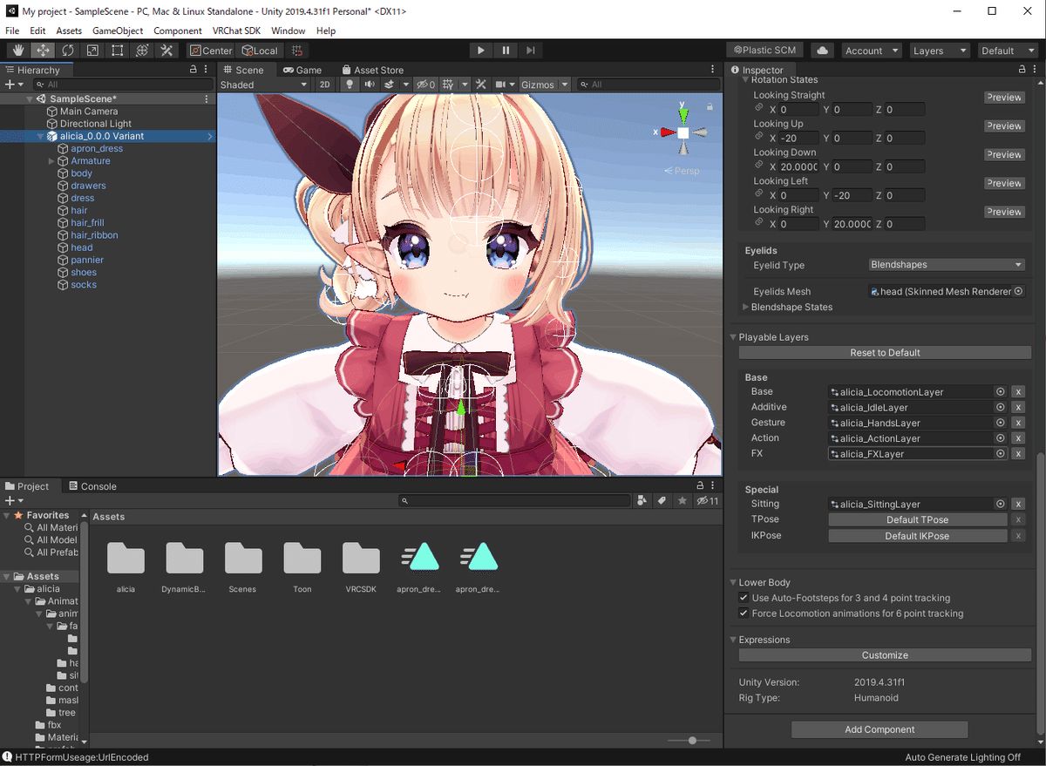Click Search by Label icon in Project
1046x766 pixels.
coord(662,501)
